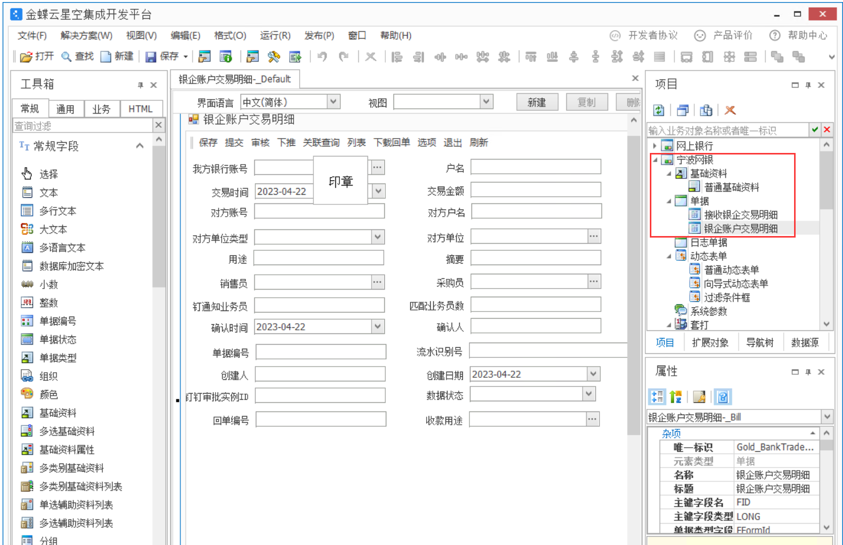Switch to the 导航树 tab
The width and height of the screenshot is (843, 545).
point(759,343)
